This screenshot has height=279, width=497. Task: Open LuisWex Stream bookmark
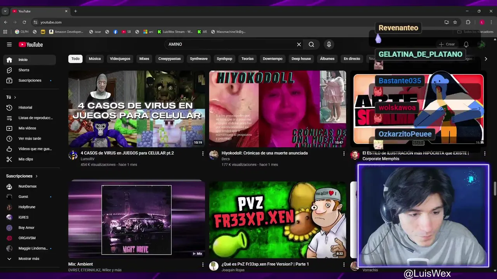[175, 32]
